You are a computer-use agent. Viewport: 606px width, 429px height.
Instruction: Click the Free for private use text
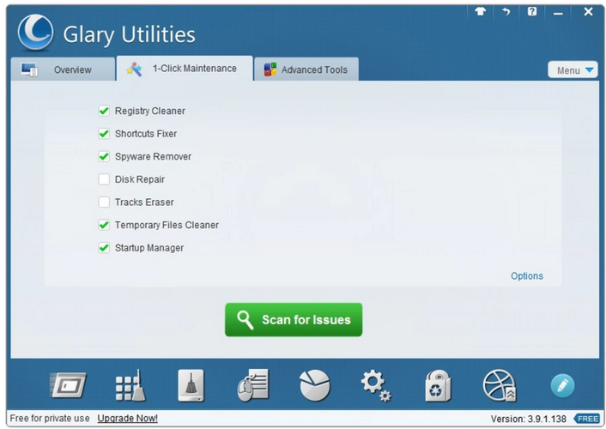(50, 418)
